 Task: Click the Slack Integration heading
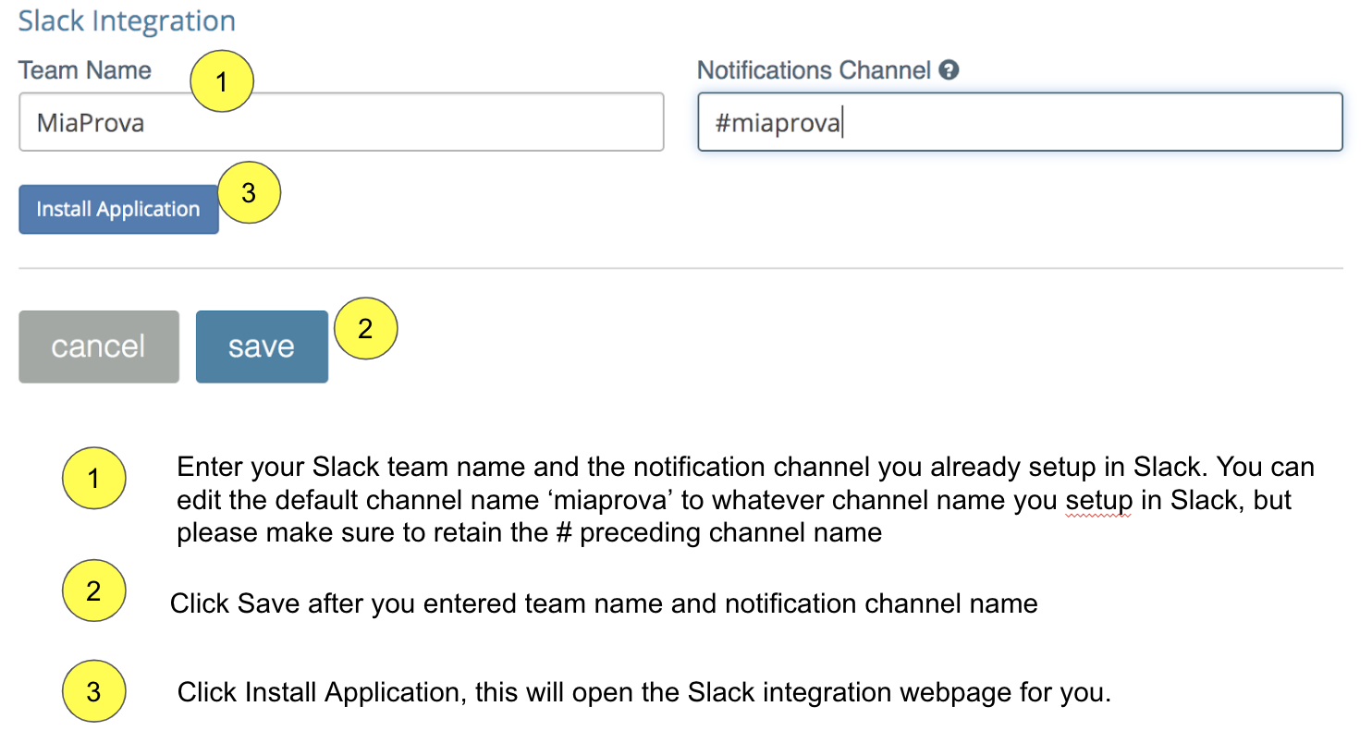pos(127,21)
